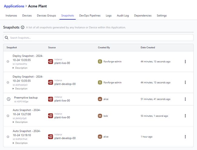197x150 pixels.
Task: Click clock icon on first Deploy Snapshot row
Action: coord(8,61)
